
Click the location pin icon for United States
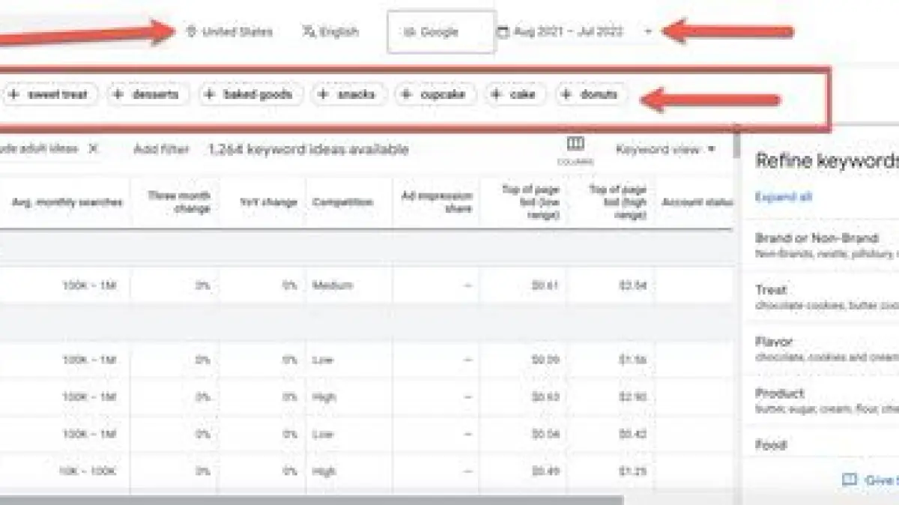(x=191, y=31)
